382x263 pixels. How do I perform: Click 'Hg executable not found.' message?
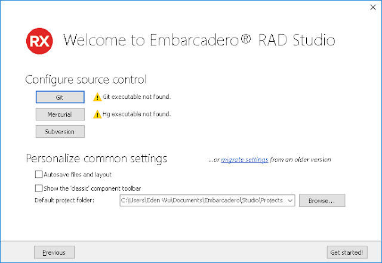pyautogui.click(x=137, y=115)
